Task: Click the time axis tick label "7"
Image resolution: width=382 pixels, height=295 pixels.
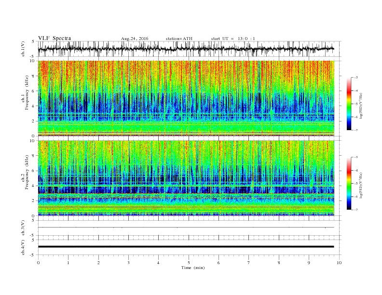Action: (249, 263)
